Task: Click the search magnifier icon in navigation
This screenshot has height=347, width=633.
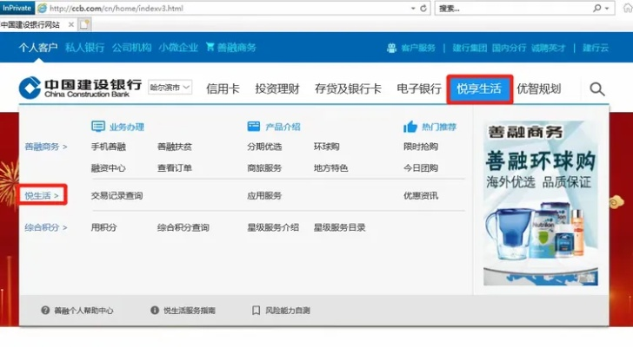Action: point(597,88)
